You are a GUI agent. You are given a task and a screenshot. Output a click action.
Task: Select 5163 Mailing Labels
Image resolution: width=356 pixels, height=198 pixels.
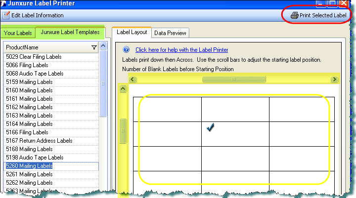51,116
